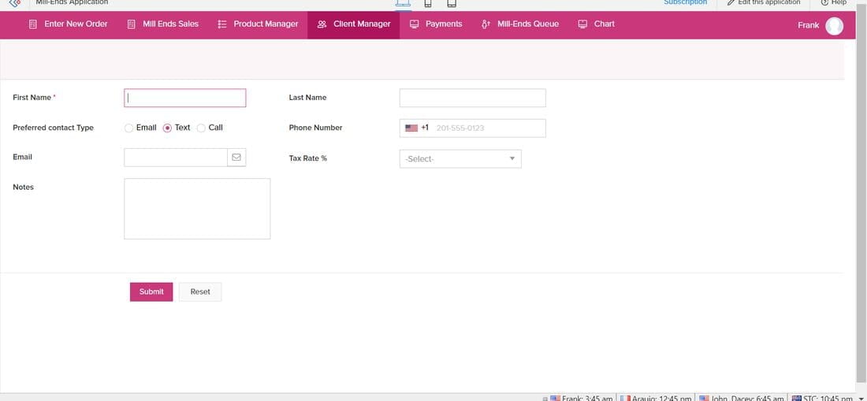Open the Payments tab

click(436, 24)
